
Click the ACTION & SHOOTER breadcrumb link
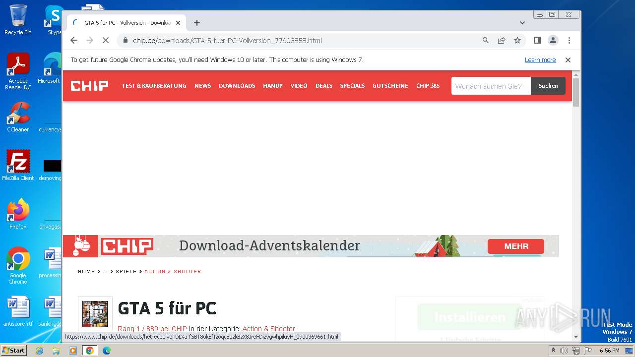[173, 272]
